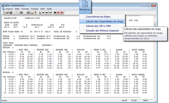Image resolution: width=169 pixels, height=103 pixels.
Task: Click 'SONDAGEM MAIS PRÓXIMA:' text
Action: coord(26,45)
